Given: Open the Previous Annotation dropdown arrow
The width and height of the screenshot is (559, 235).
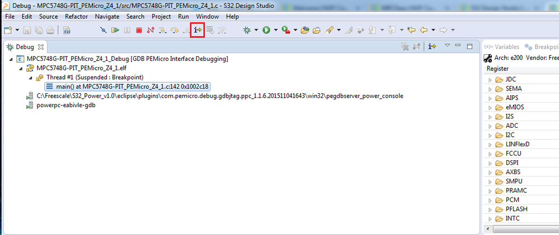Looking at the screenshot, I should (401, 30).
